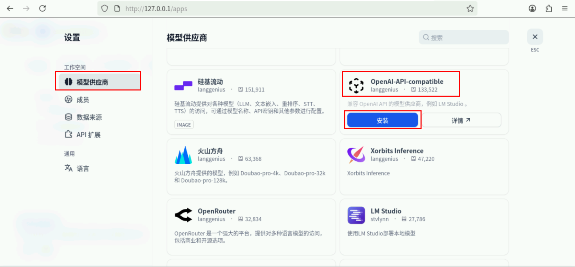Open the browser extensions icon
Image resolution: width=575 pixels, height=267 pixels.
tap(549, 9)
